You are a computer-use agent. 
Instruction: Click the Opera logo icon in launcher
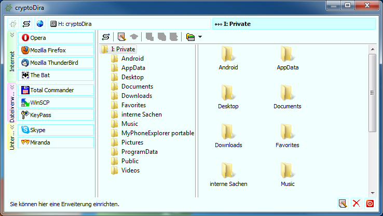click(x=25, y=38)
